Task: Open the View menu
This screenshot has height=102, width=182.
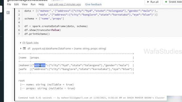Action: pos(25,5)
